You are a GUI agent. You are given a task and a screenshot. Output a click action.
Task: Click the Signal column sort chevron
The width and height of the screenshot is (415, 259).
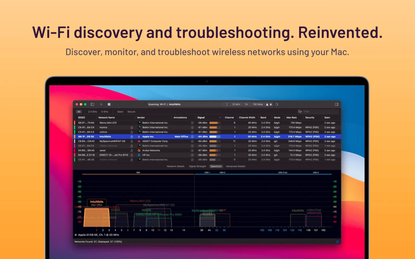(220, 118)
